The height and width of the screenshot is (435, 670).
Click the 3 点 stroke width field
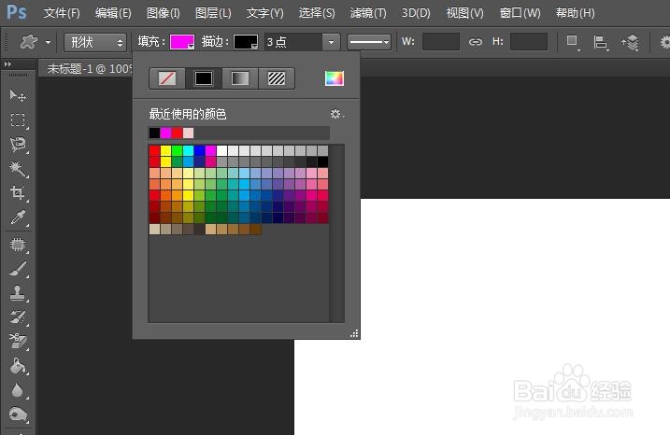[293, 42]
